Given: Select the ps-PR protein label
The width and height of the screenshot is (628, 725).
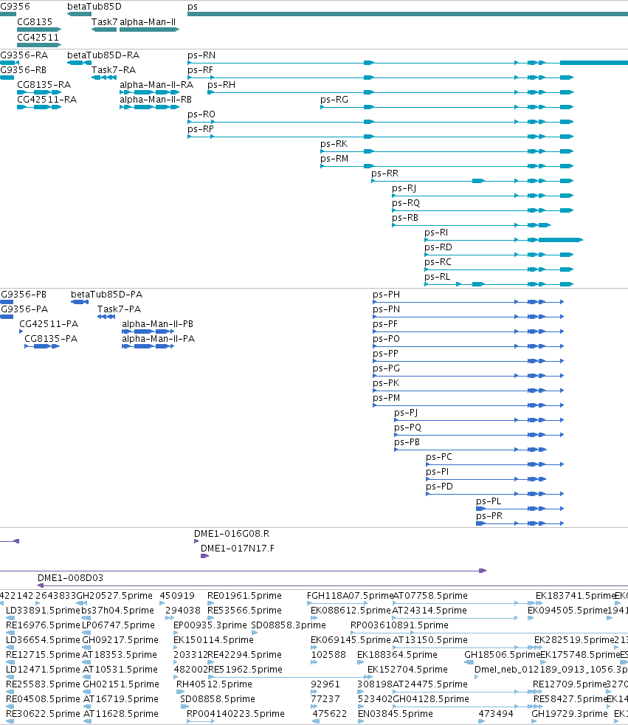Looking at the screenshot, I should pos(489,516).
